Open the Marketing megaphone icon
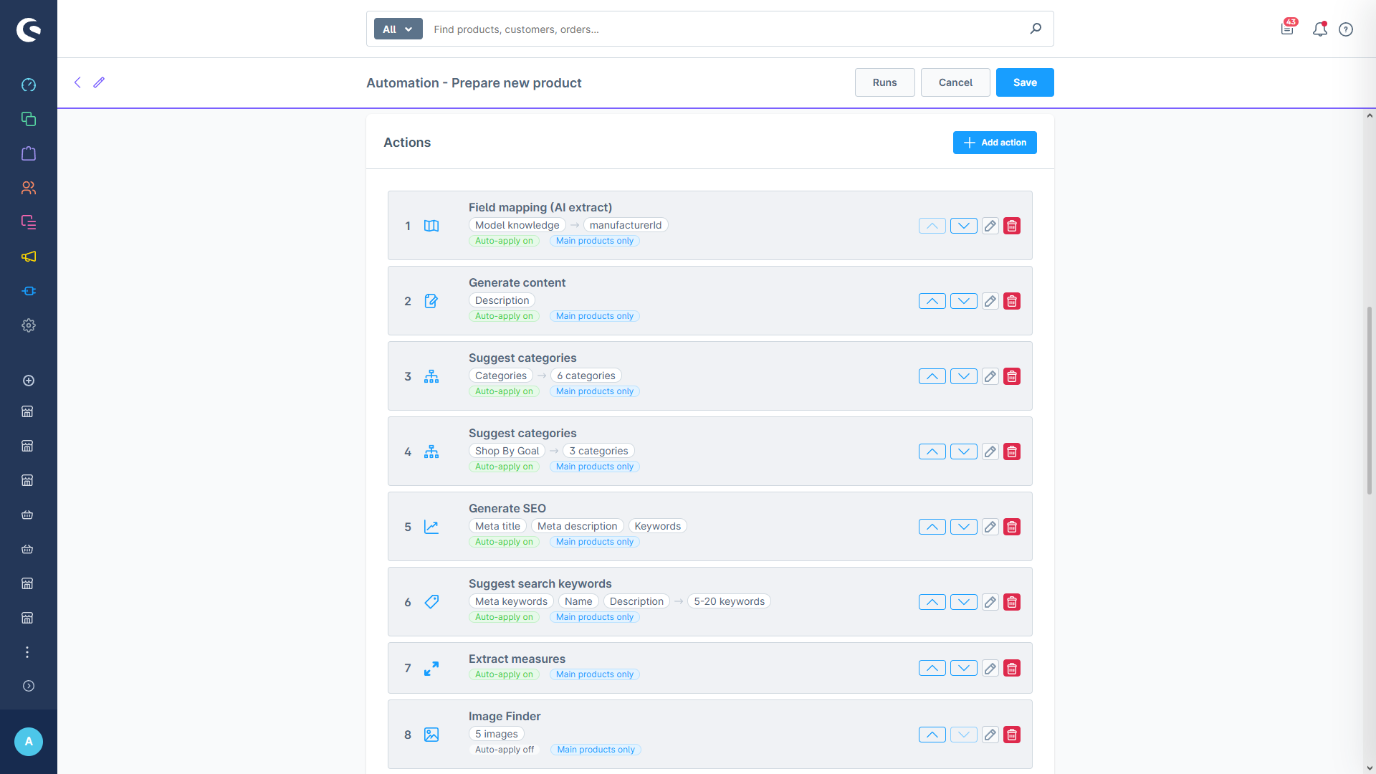This screenshot has height=774, width=1376. pos(29,257)
